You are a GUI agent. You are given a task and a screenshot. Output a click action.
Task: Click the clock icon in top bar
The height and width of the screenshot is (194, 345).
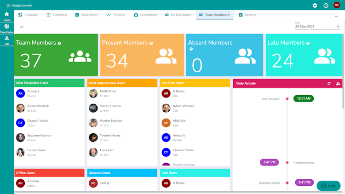(326, 6)
